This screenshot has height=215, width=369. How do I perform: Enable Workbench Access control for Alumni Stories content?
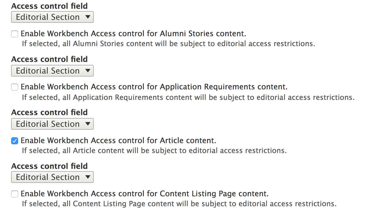pos(14,34)
